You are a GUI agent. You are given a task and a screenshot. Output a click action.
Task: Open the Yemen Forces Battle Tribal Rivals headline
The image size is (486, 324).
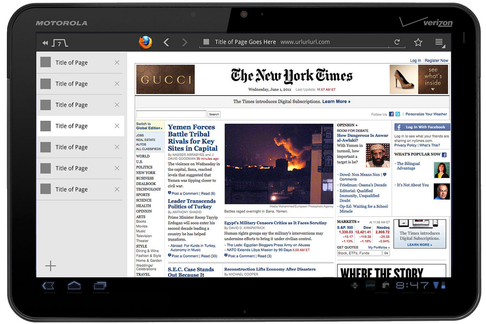tap(193, 138)
